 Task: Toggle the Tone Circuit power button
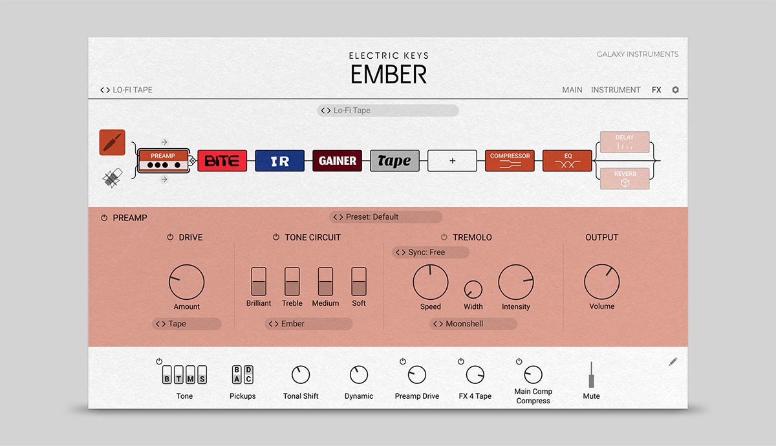276,238
